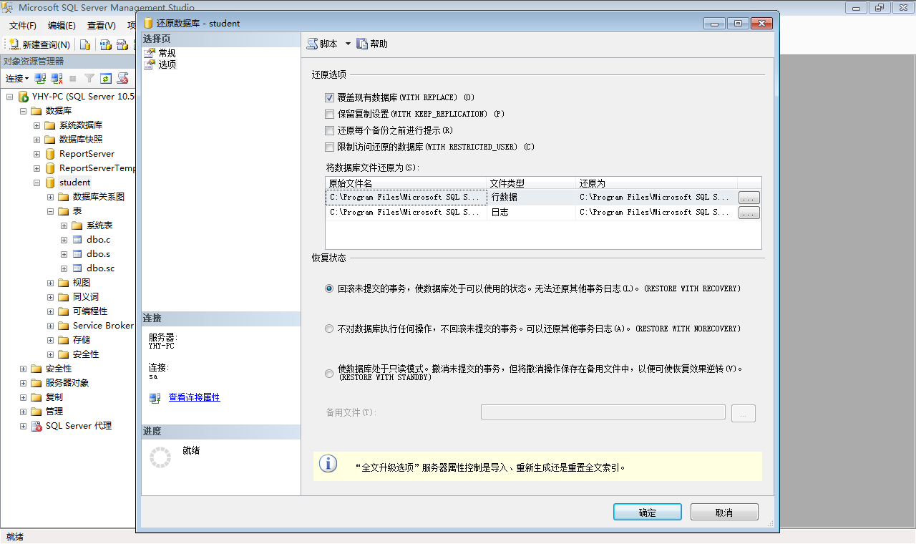Check 还原每个备份之前进行提示 option
This screenshot has height=544, width=916.
[x=330, y=130]
